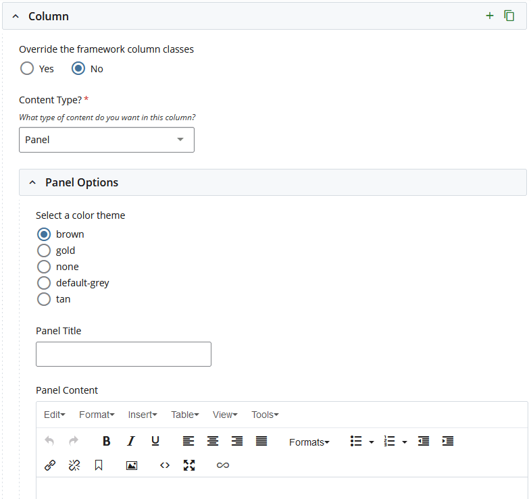Add a new Column with plus icon
The width and height of the screenshot is (531, 499).
[x=490, y=16]
